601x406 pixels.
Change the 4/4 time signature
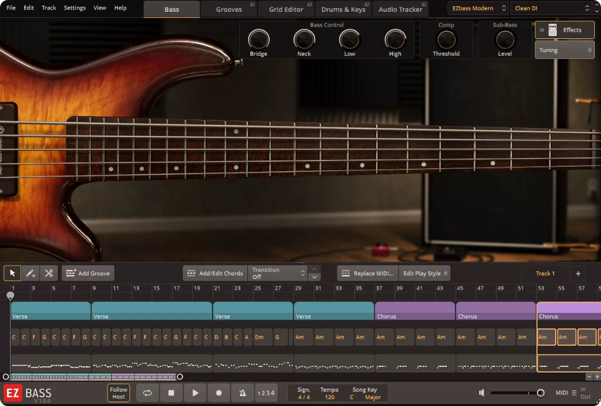304,397
